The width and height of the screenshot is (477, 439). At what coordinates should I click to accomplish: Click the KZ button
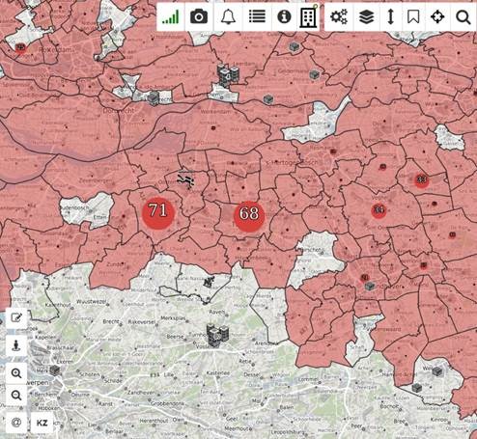point(42,423)
